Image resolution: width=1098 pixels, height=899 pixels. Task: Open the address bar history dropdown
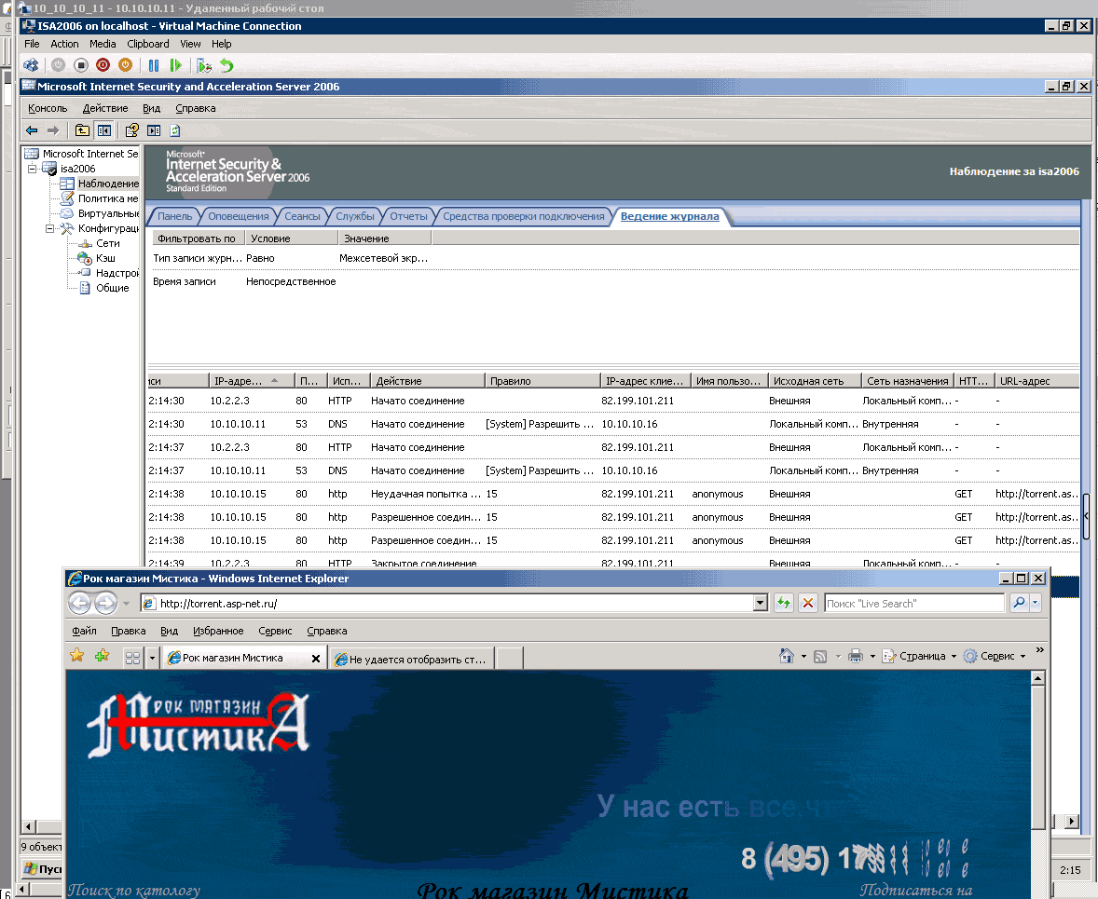pos(761,604)
